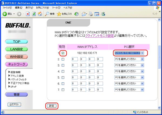
Task: Uncheck the DMZ row 1 enable checkbox
Action: coord(63,53)
